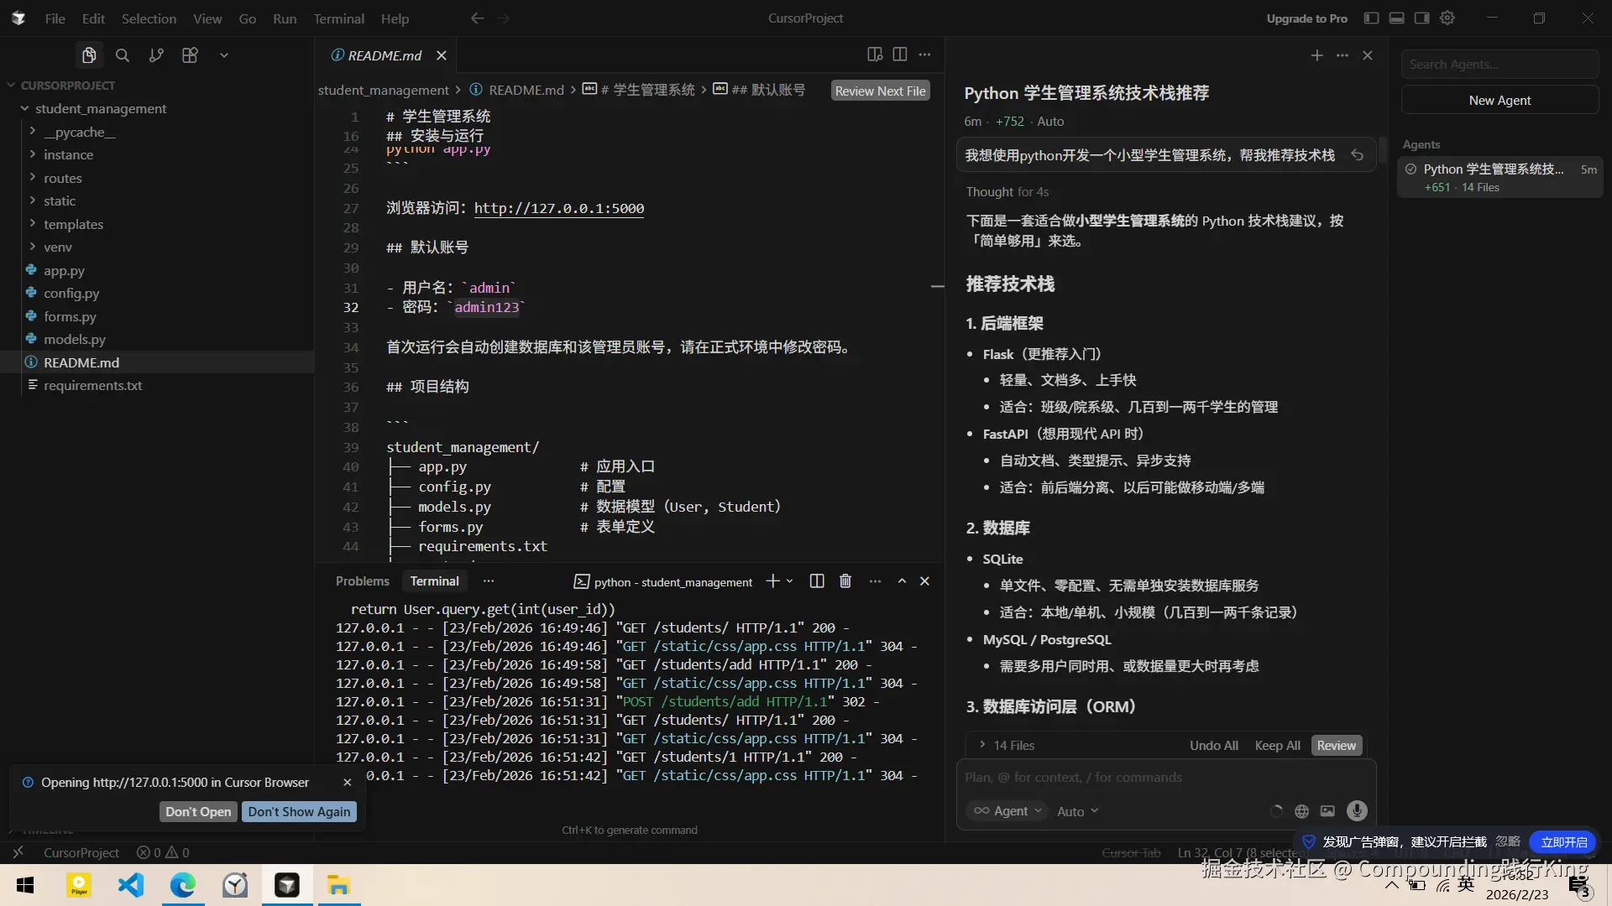The width and height of the screenshot is (1612, 906).
Task: Open the Agent mode dropdown
Action: click(1007, 811)
